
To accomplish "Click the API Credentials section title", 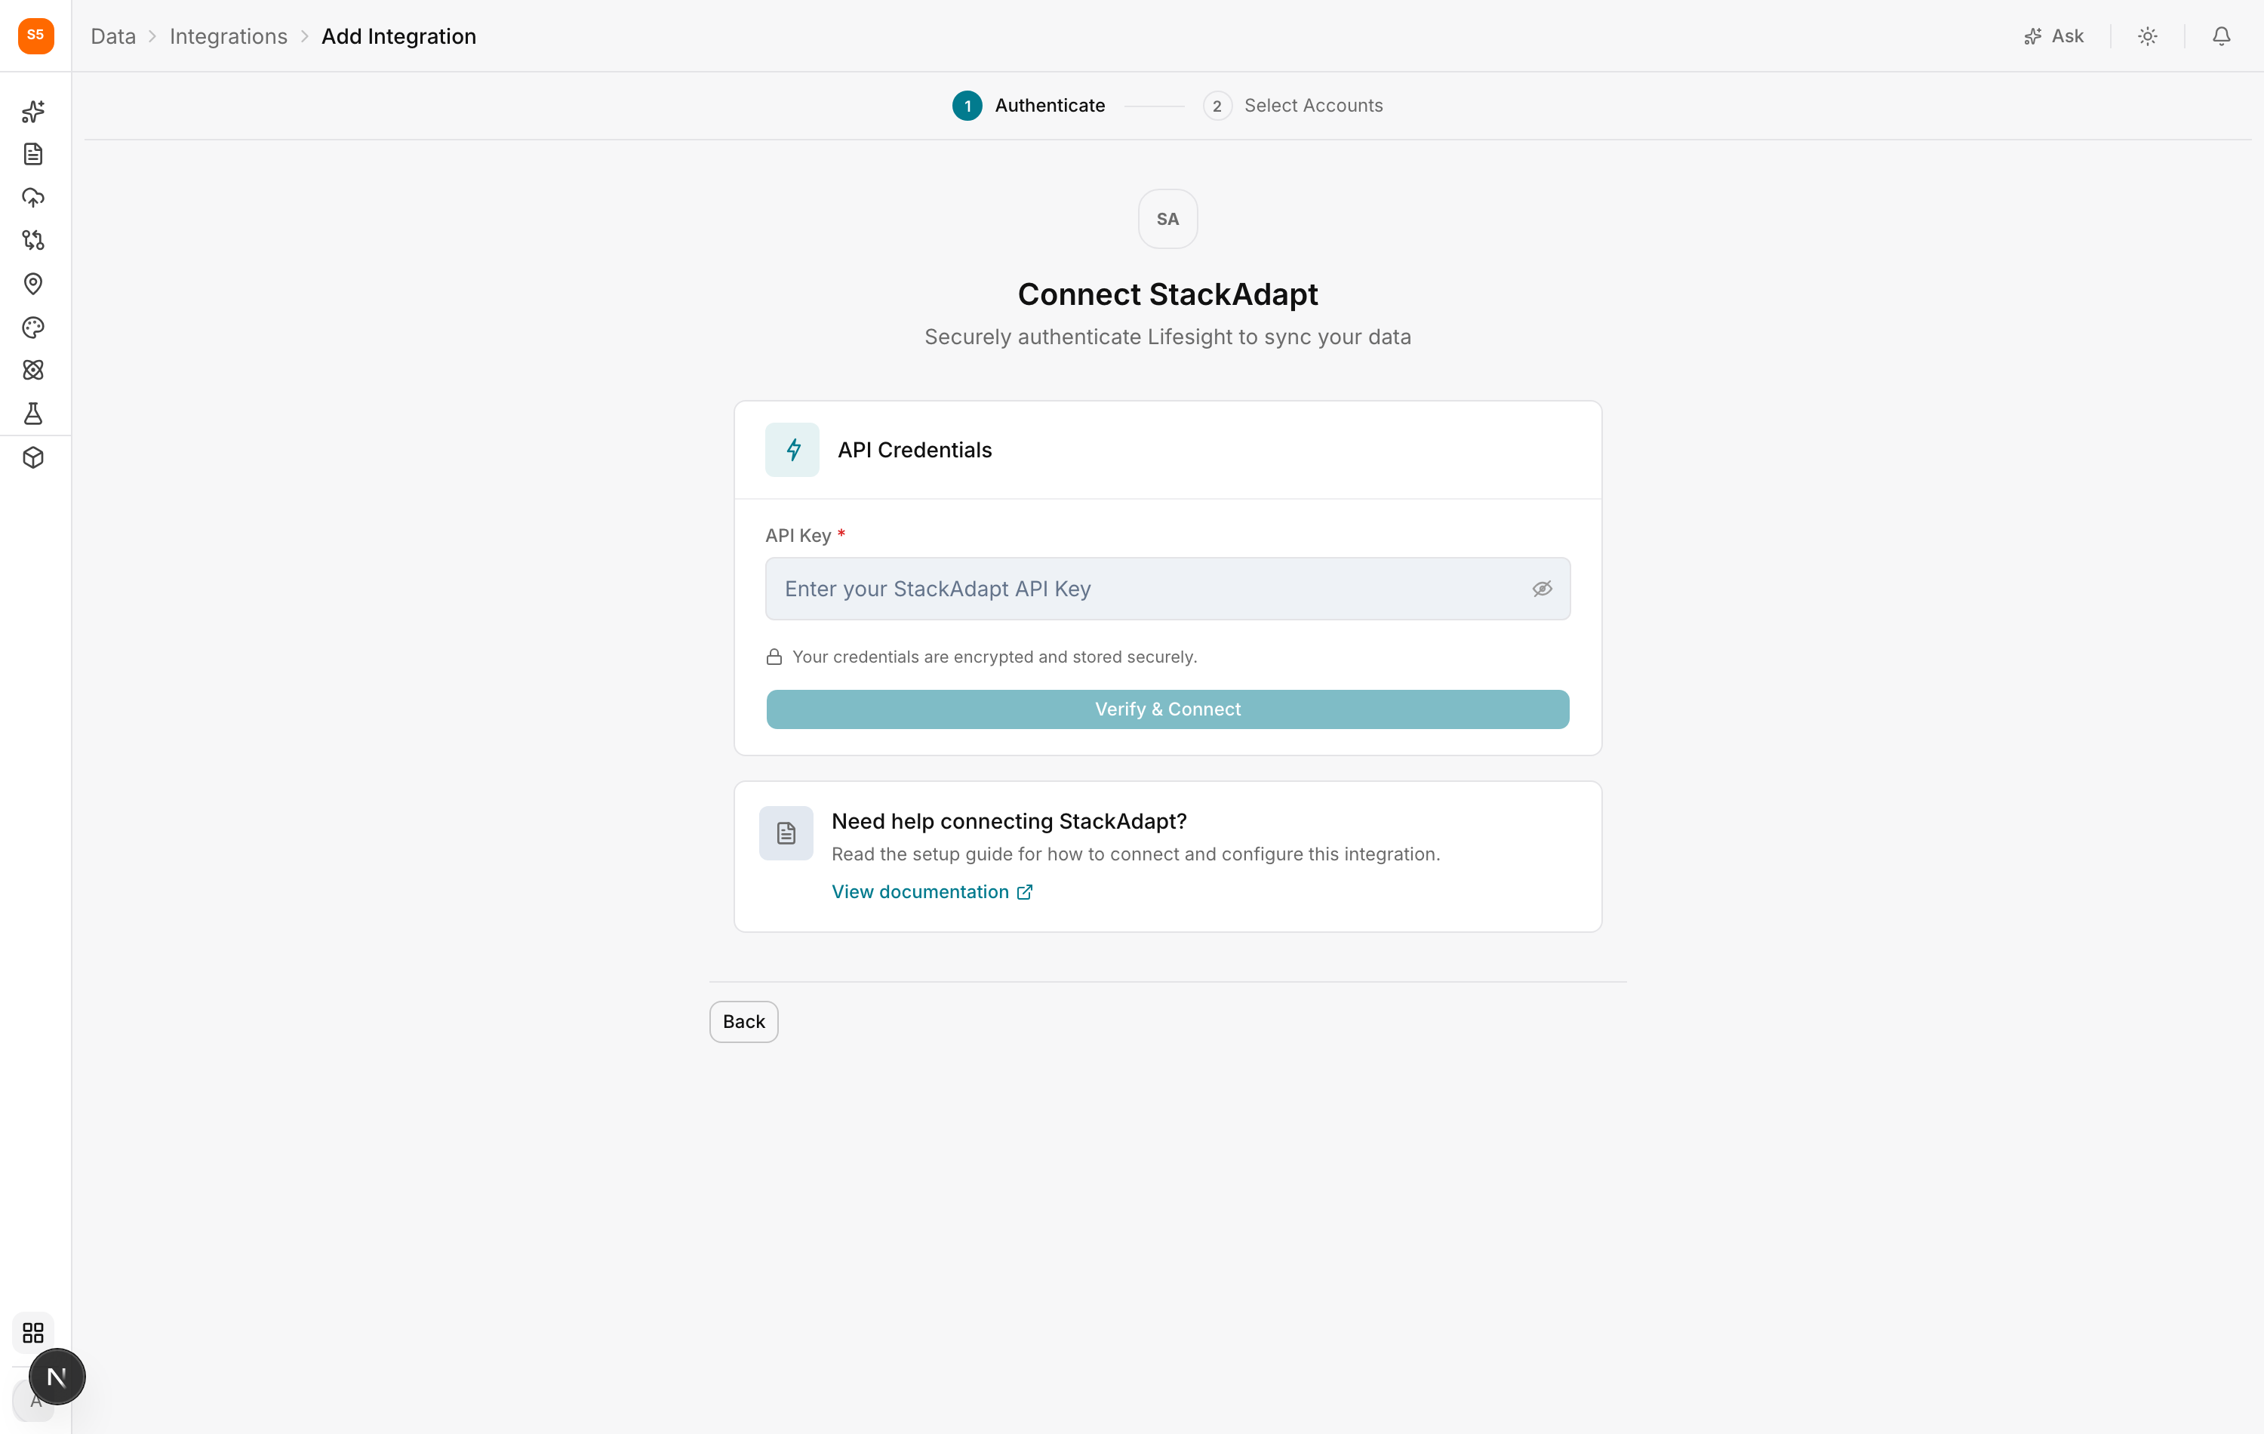I will pyautogui.click(x=915, y=450).
